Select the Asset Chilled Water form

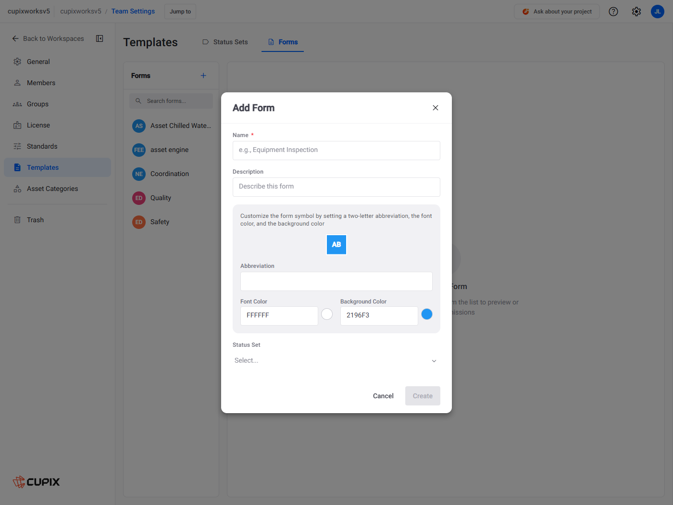coord(171,126)
